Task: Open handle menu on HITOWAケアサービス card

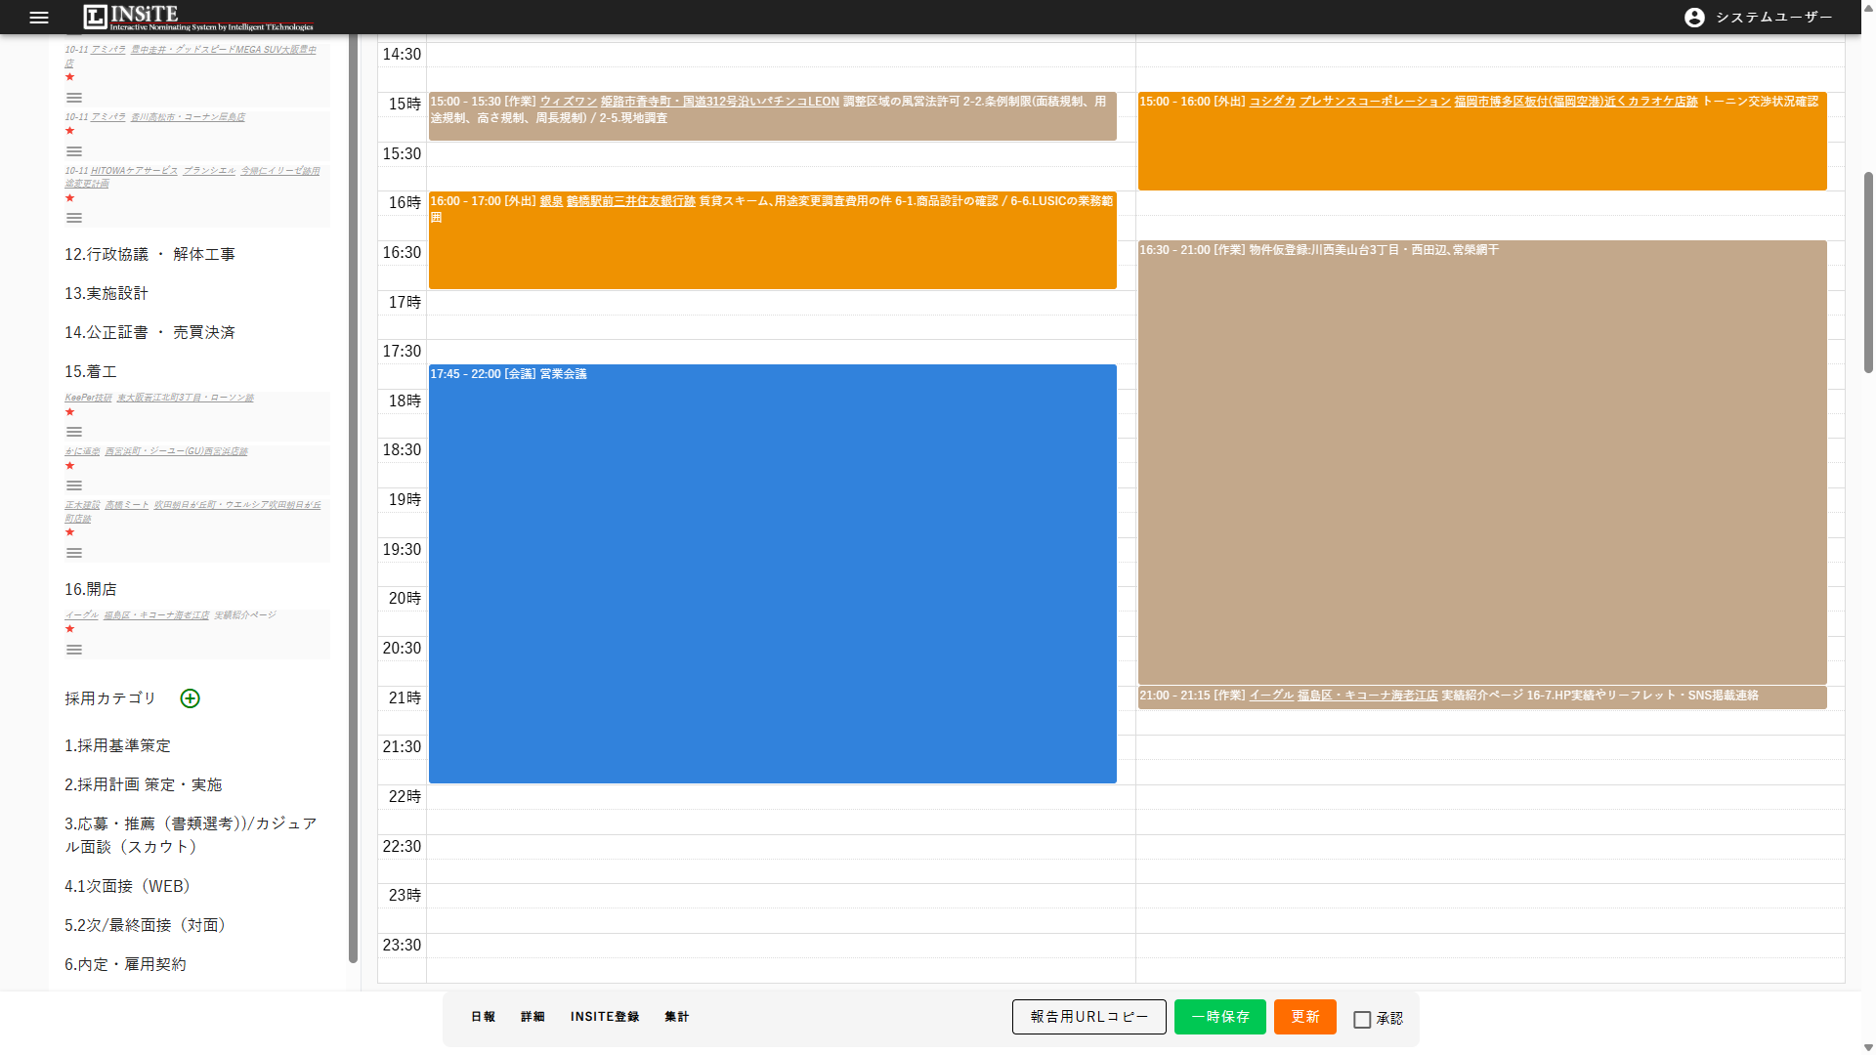Action: tap(74, 218)
